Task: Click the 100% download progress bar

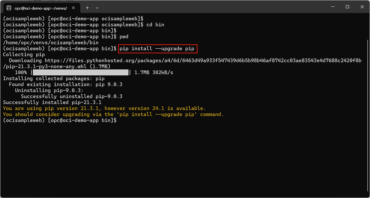Action: point(80,72)
